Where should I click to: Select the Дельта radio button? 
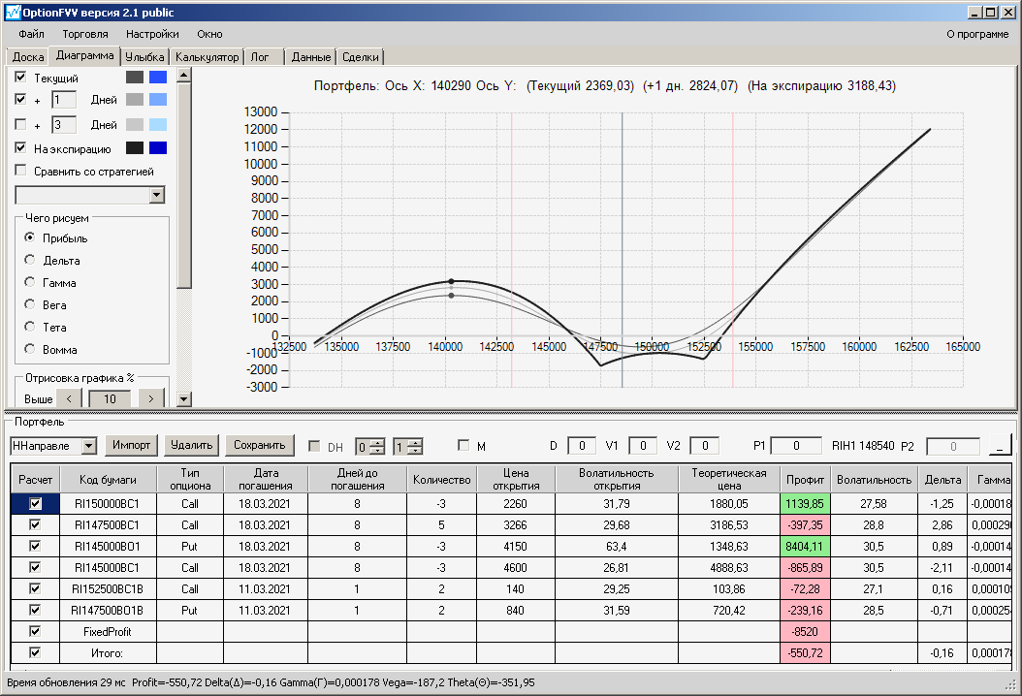(30, 261)
